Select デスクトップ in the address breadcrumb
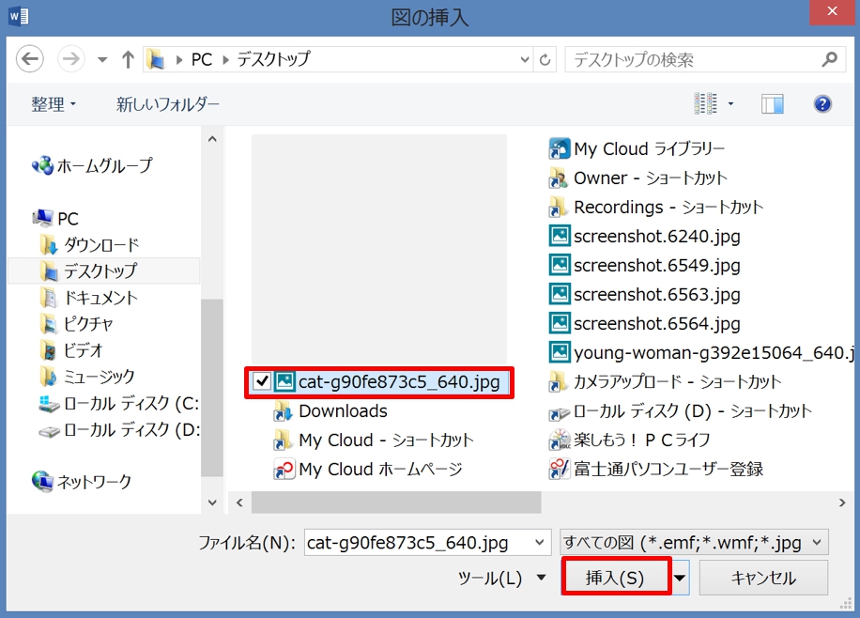 click(274, 59)
